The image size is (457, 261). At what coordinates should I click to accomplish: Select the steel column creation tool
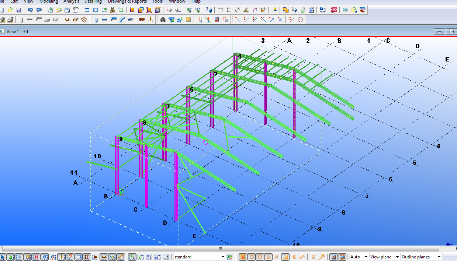[x=96, y=20]
